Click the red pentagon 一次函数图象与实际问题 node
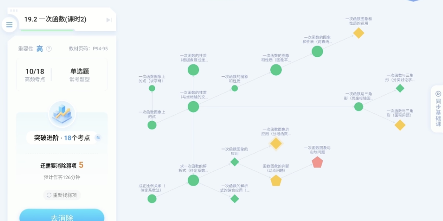The image size is (443, 221). [x=317, y=162]
